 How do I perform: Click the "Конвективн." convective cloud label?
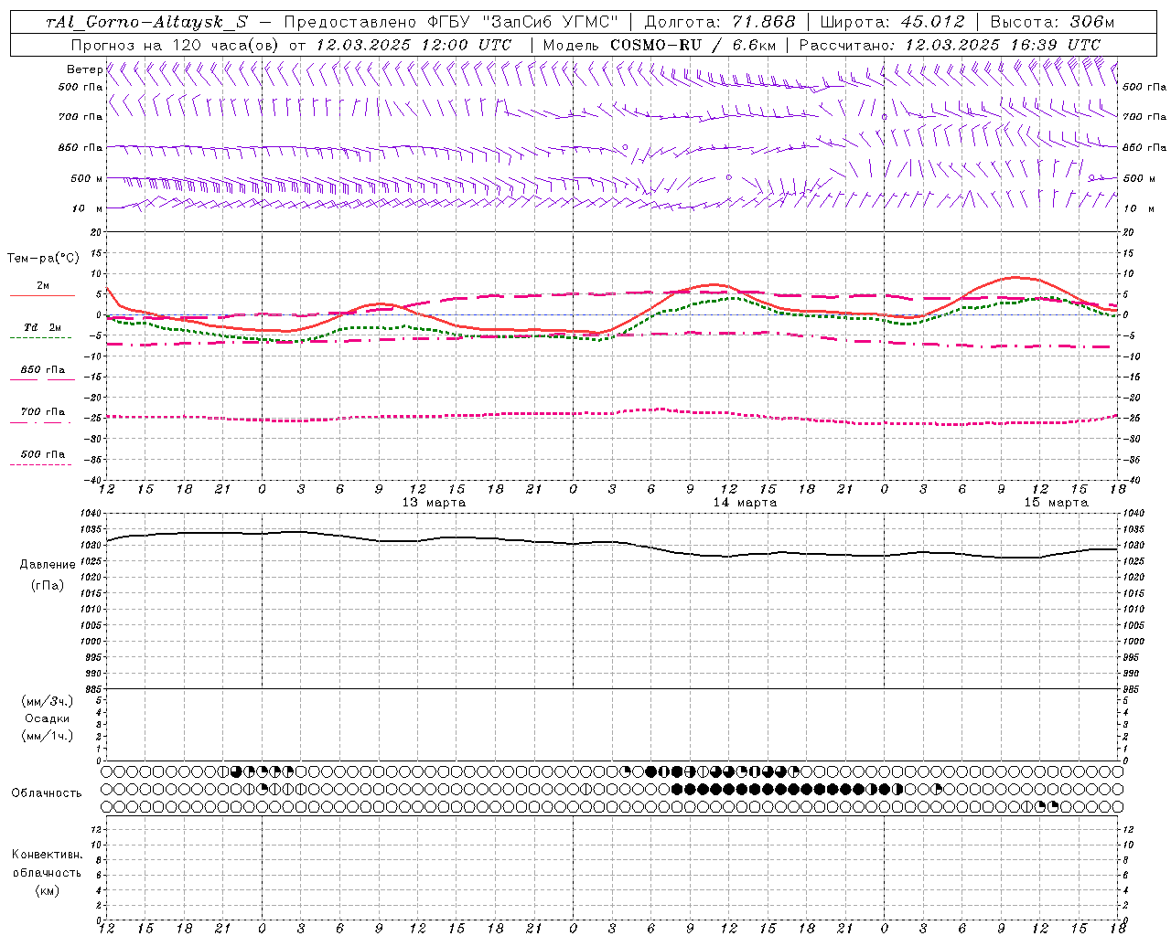tap(47, 855)
